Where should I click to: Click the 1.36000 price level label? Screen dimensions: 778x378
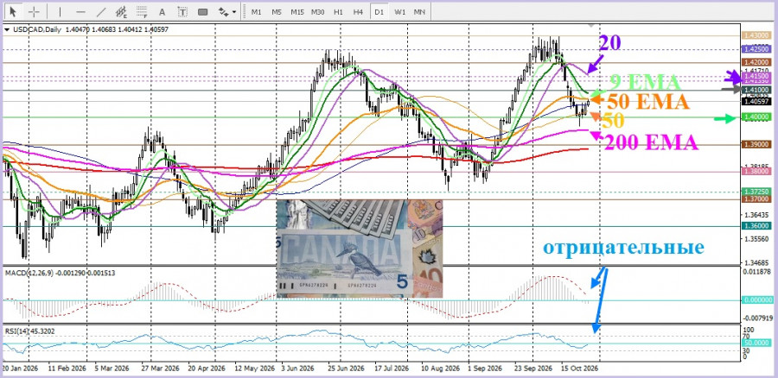tap(756, 226)
